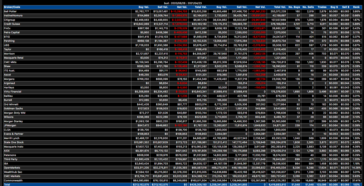Select the CLSA broker name
Image resolution: width=364 pixels, height=186 pixels.
[x=7, y=130]
